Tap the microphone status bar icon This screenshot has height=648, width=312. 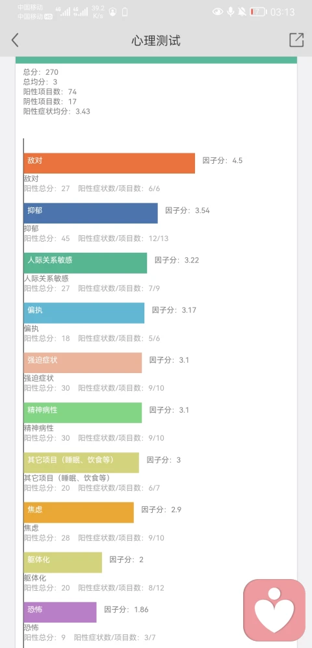click(x=231, y=12)
